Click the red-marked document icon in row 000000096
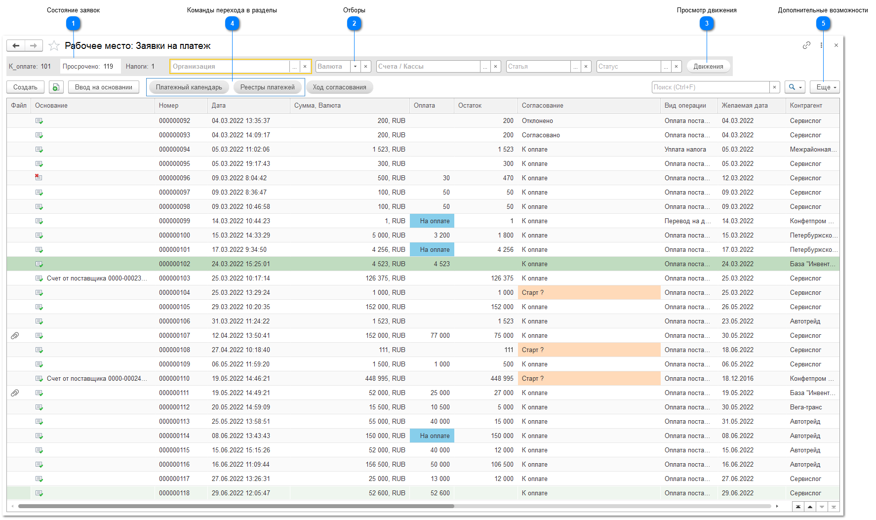 click(x=39, y=177)
